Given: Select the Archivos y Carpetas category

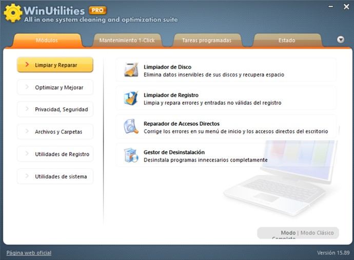Looking at the screenshot, I should [55, 132].
